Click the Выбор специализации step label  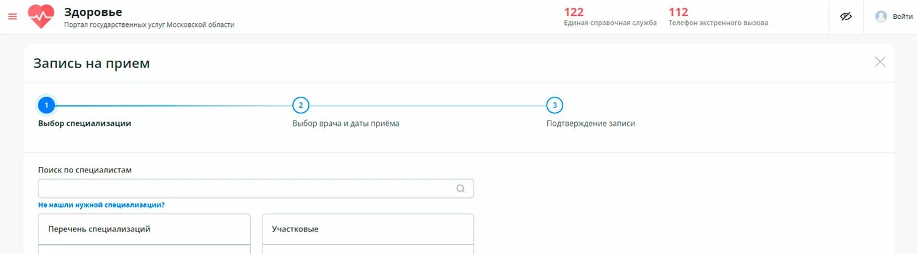(x=85, y=124)
